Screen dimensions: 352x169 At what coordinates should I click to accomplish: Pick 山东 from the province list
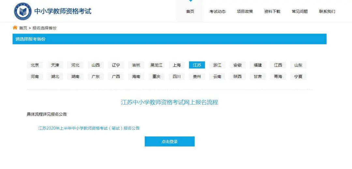point(298,65)
